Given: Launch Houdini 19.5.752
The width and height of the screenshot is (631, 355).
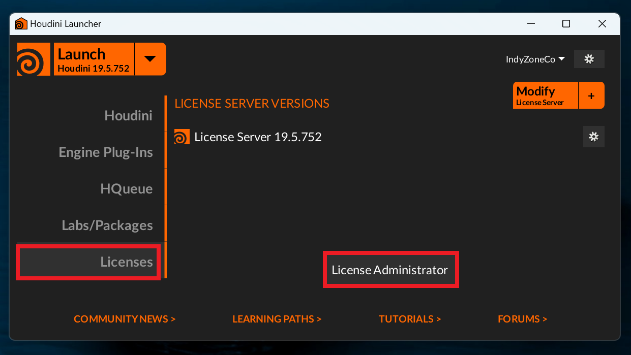Looking at the screenshot, I should click(94, 59).
